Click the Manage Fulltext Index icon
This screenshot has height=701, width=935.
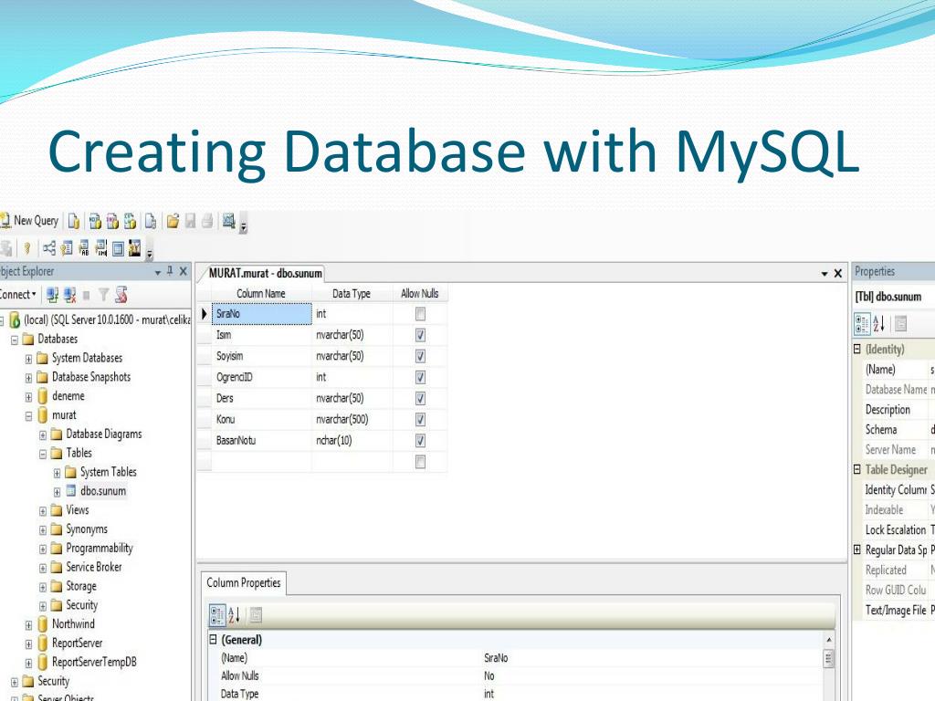click(x=84, y=248)
